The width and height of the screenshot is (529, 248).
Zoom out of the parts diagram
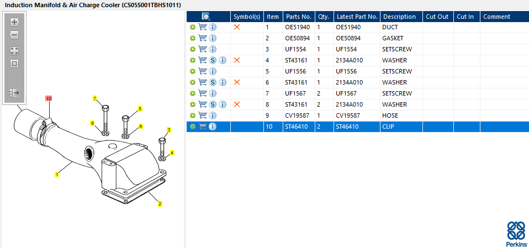pos(14,35)
